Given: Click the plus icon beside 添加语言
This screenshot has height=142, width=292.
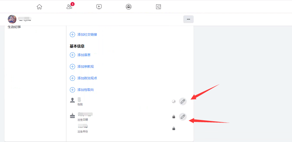Looking at the screenshot, I should click(73, 55).
